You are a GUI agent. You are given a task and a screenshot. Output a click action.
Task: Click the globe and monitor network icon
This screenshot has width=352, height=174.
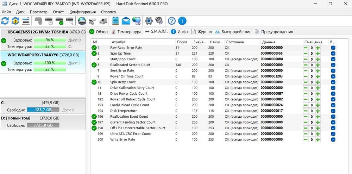click(x=137, y=21)
